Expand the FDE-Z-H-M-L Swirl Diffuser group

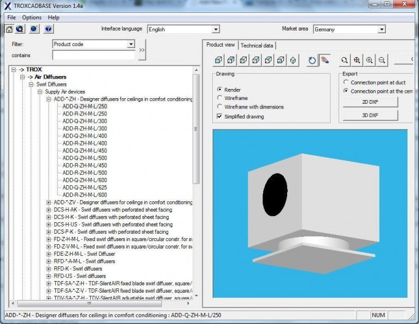(48, 254)
